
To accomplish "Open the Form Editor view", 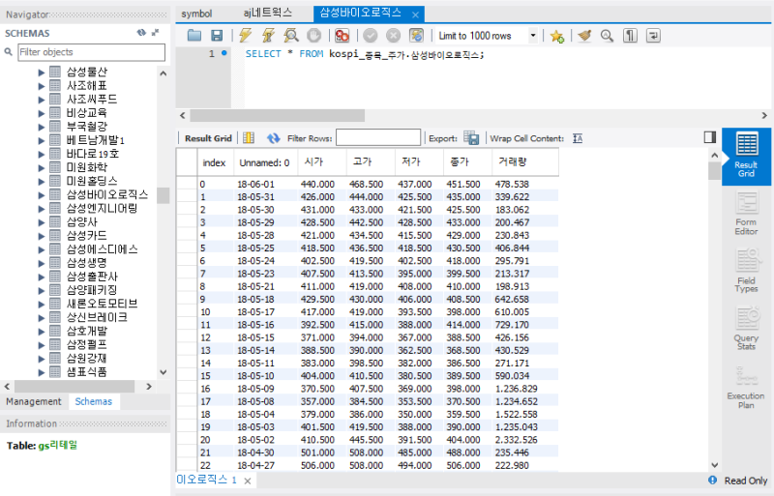I will tap(746, 215).
